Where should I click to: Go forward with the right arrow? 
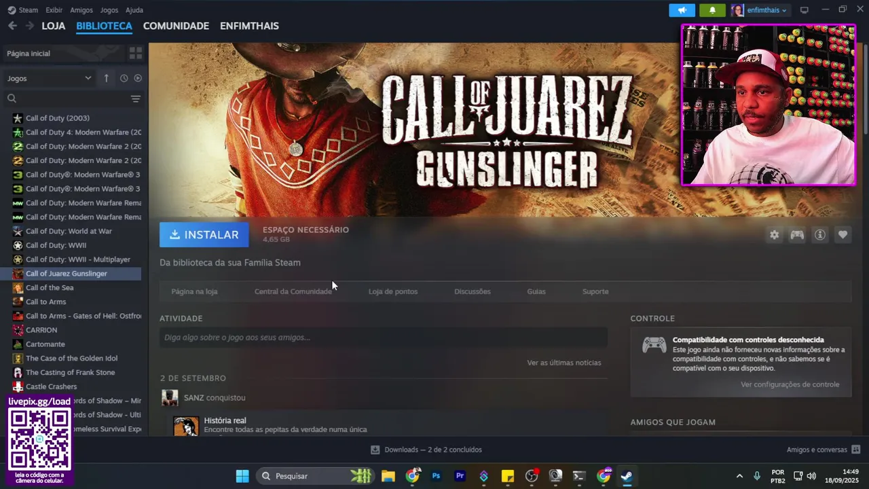29,26
